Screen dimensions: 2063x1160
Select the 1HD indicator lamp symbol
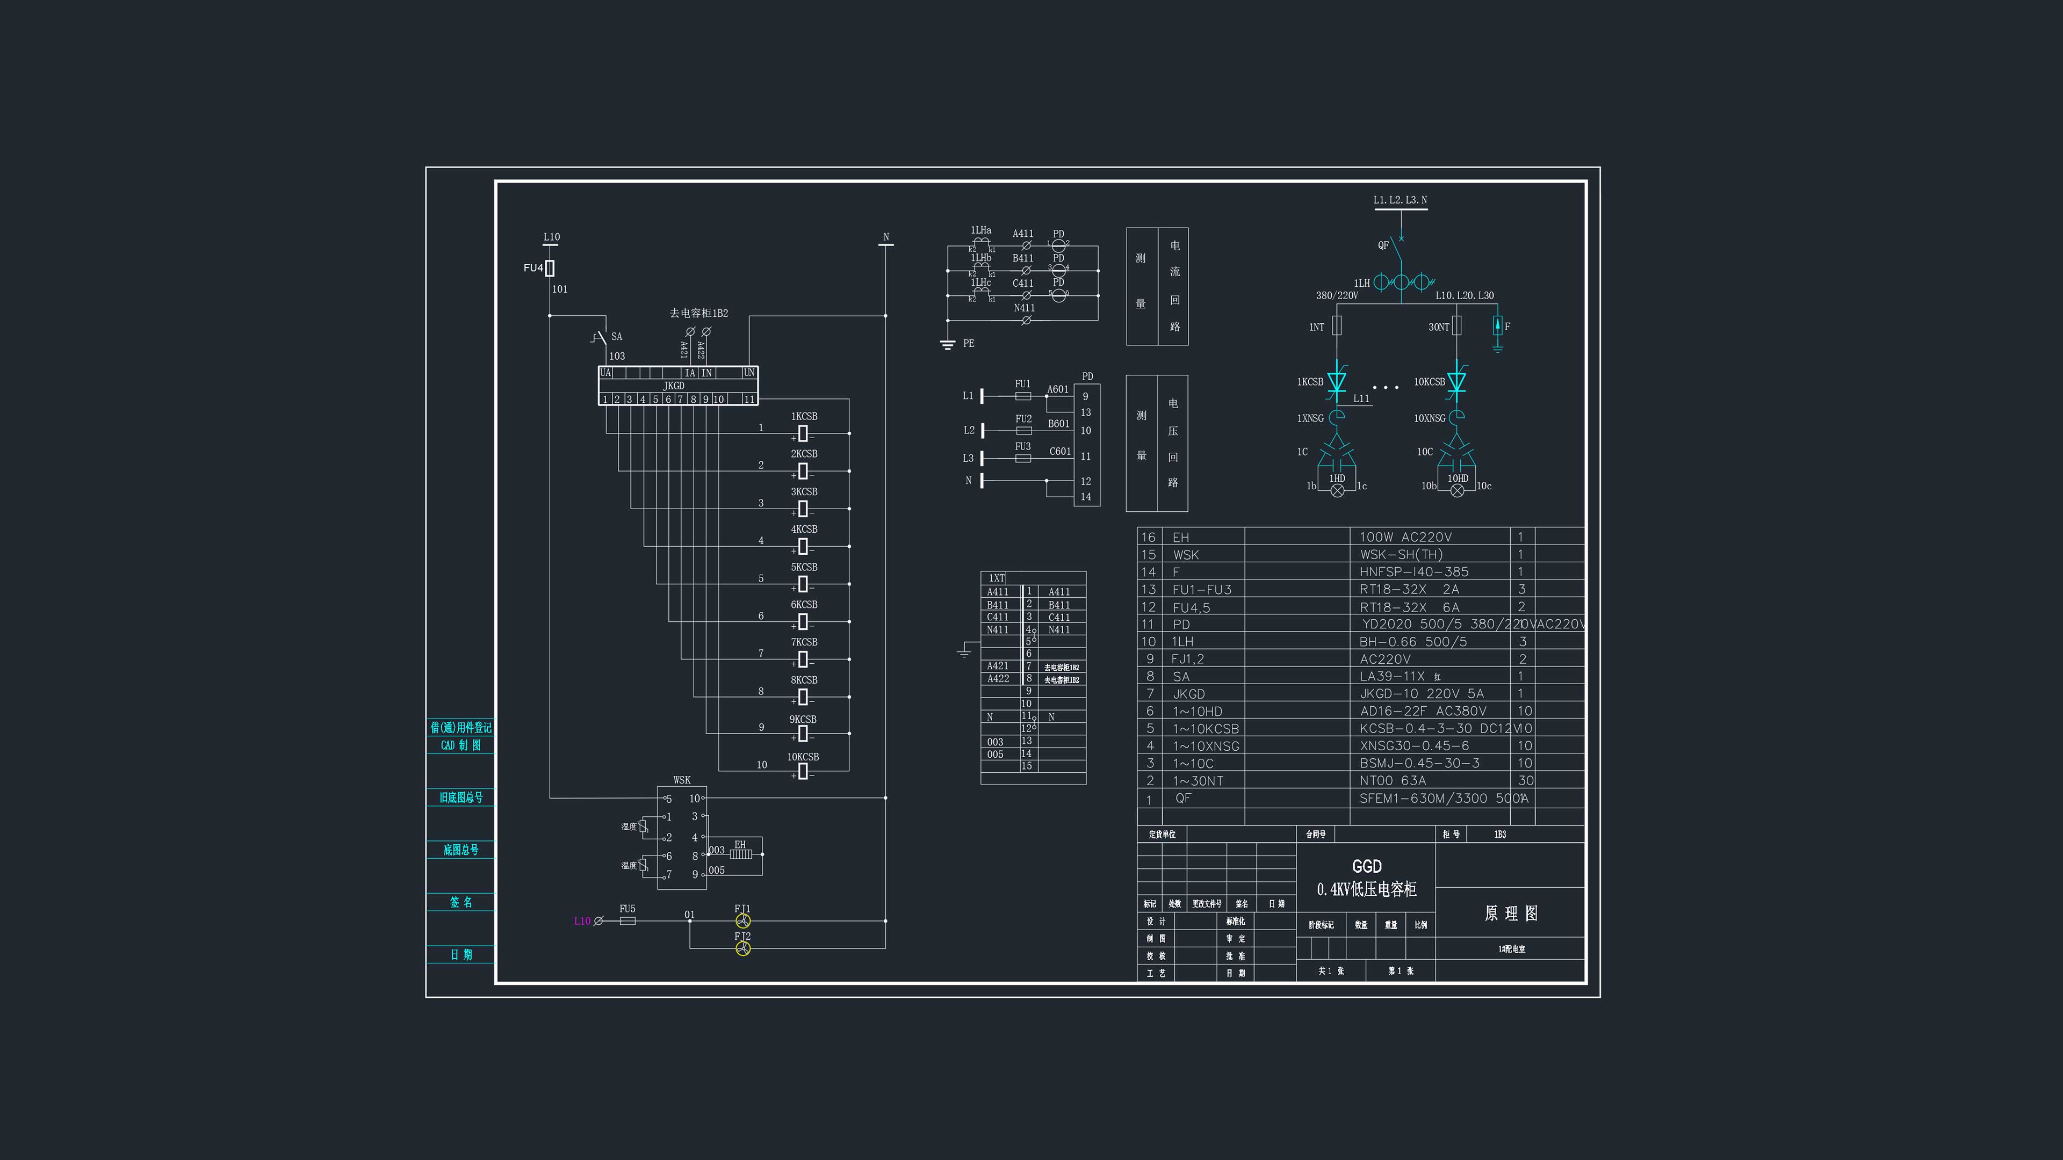click(x=1337, y=491)
